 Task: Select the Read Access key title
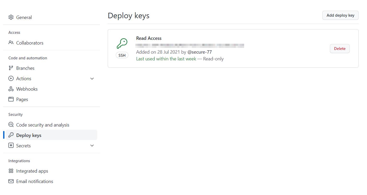click(x=149, y=38)
